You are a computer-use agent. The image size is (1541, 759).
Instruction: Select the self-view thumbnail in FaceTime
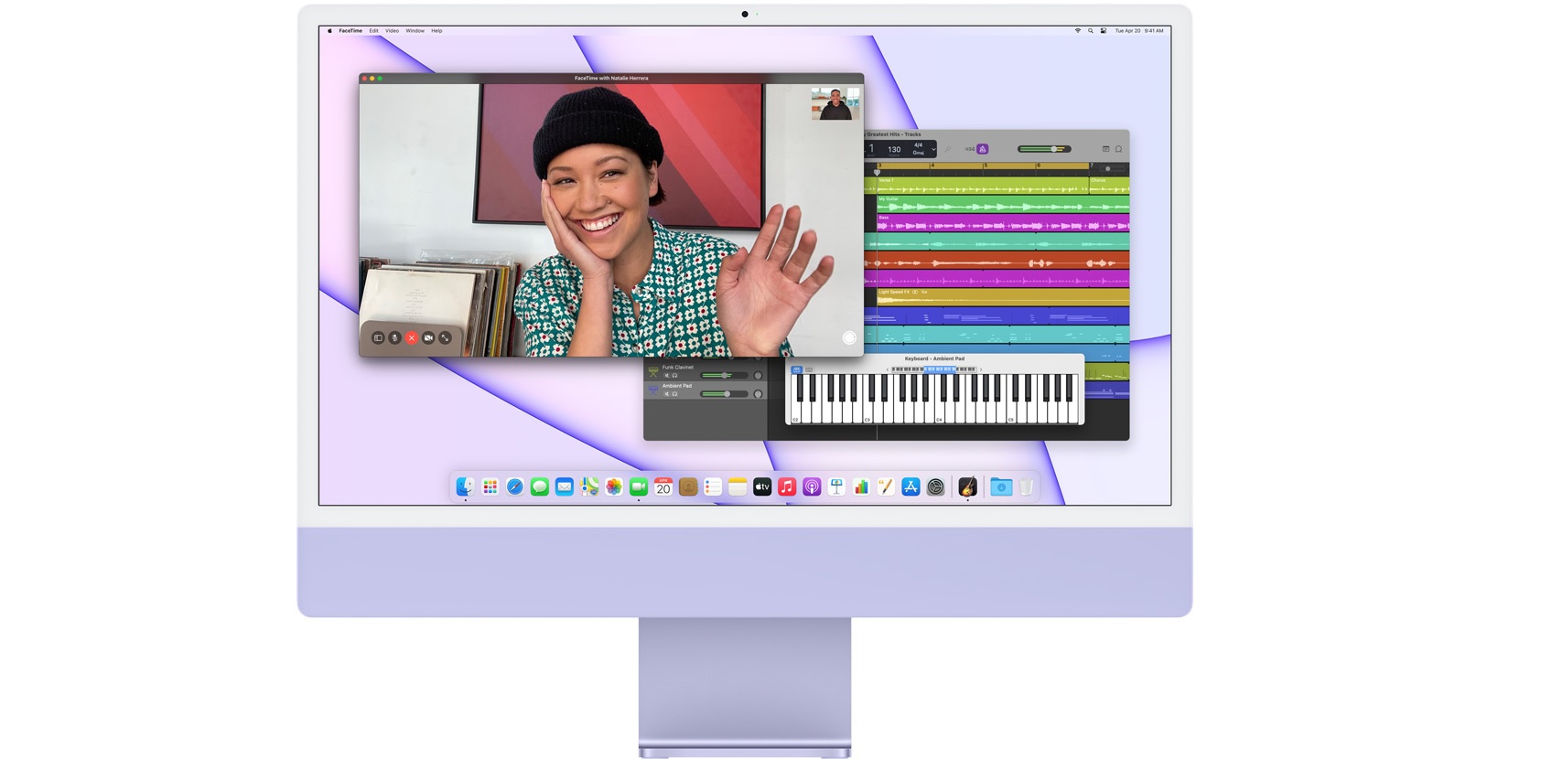pos(835,103)
